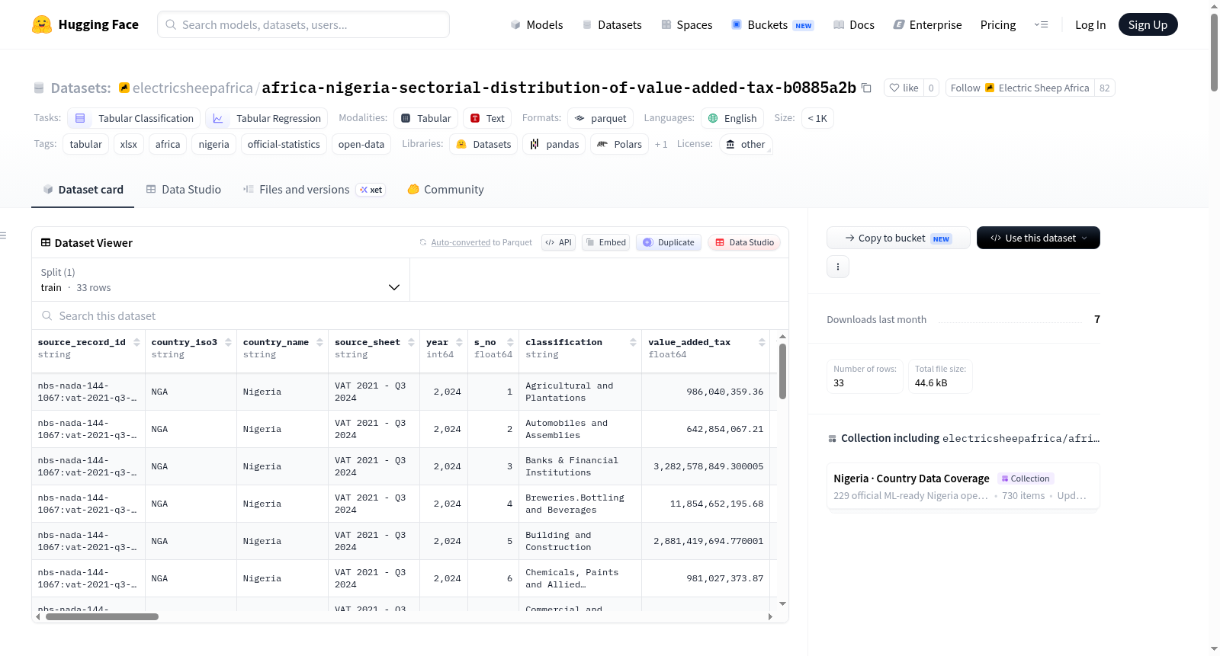Screen dimensions: 1220x656
Task: Open the Models menu
Action: [x=537, y=24]
